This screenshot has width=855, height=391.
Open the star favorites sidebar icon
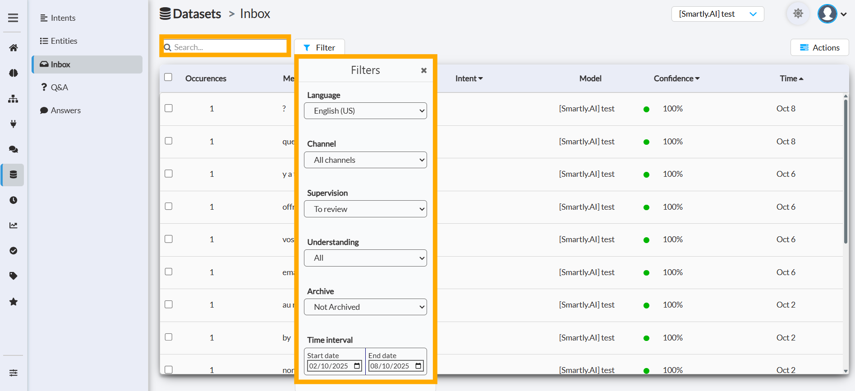pos(14,302)
